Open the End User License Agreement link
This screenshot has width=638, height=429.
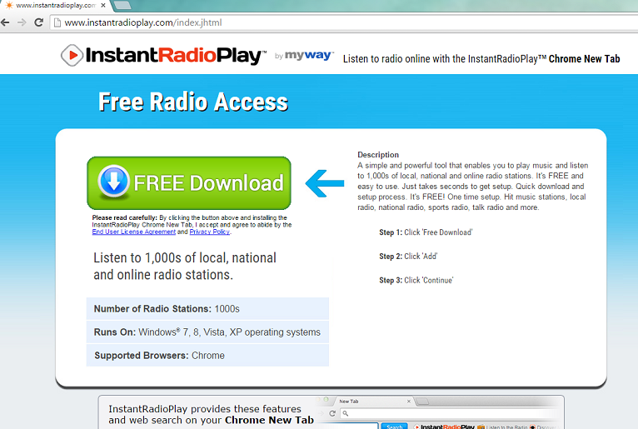pos(133,232)
